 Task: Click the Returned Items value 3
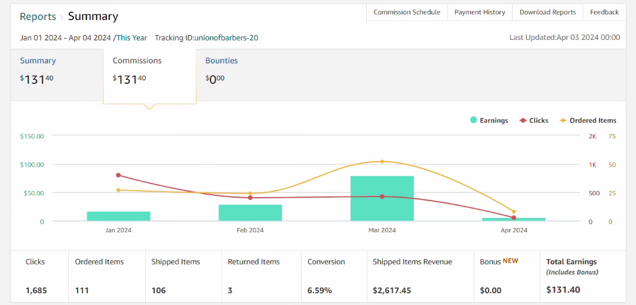[230, 290]
